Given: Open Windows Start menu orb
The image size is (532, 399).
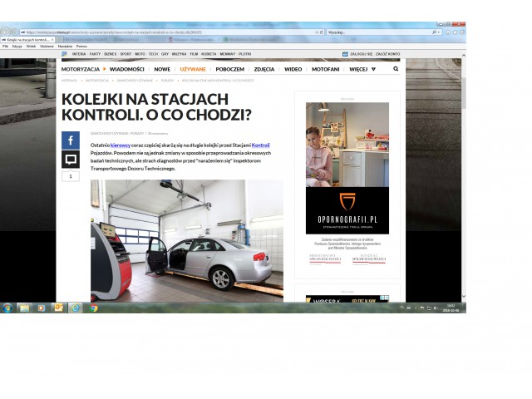Looking at the screenshot, I should click(7, 308).
